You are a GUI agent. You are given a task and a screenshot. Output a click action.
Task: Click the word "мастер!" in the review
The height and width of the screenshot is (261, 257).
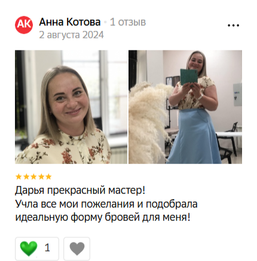coord(127,190)
